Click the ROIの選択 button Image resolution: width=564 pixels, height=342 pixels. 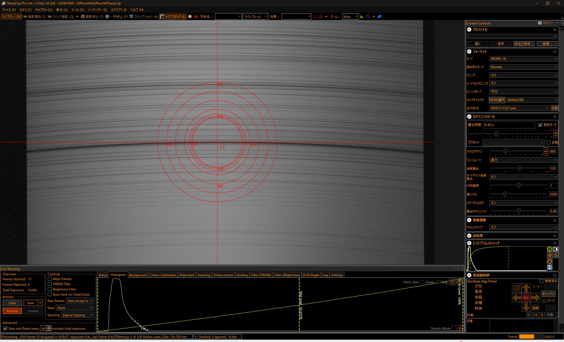(x=497, y=100)
